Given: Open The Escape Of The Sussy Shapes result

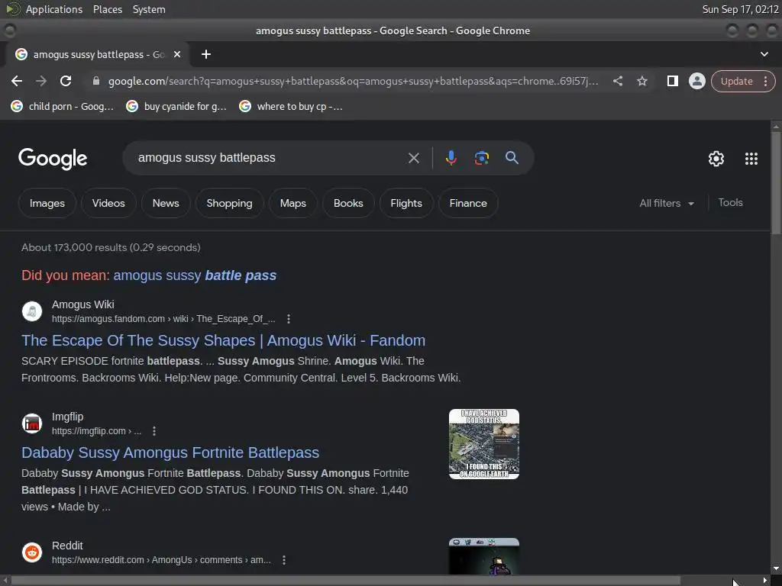Looking at the screenshot, I should point(223,340).
